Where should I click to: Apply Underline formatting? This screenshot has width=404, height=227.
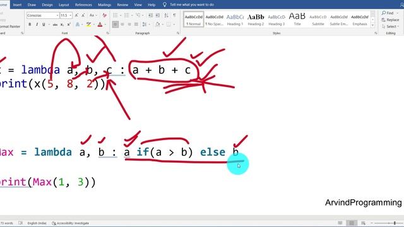[x=44, y=25]
